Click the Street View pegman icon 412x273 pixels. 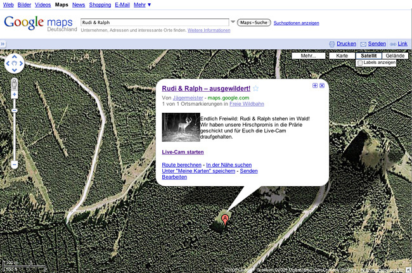(x=14, y=84)
